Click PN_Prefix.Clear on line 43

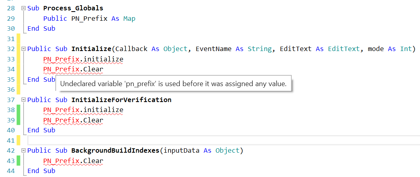[x=73, y=161]
